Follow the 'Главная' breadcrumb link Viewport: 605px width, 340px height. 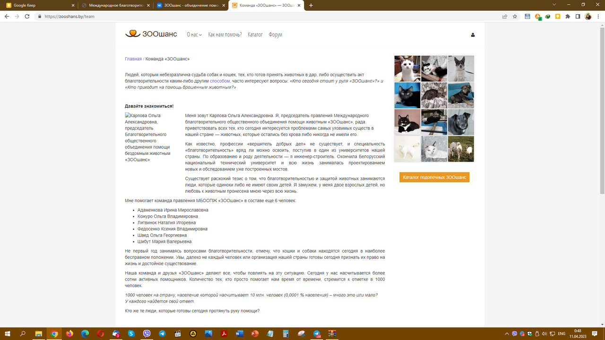pyautogui.click(x=133, y=59)
